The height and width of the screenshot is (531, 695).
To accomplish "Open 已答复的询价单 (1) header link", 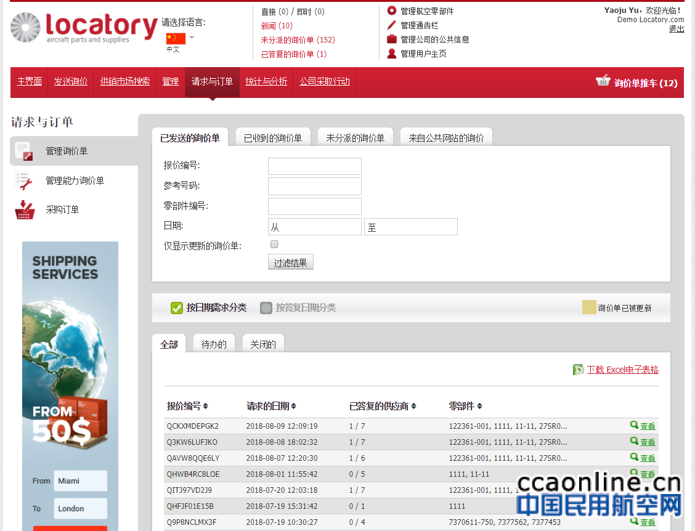I will [293, 54].
